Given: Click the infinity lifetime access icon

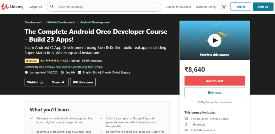Looking at the screenshot, I should (x=186, y=130).
